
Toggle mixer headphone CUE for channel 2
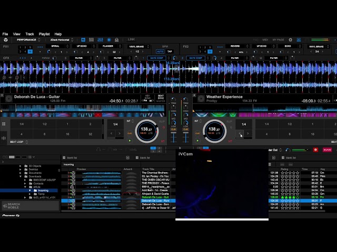[186, 130]
